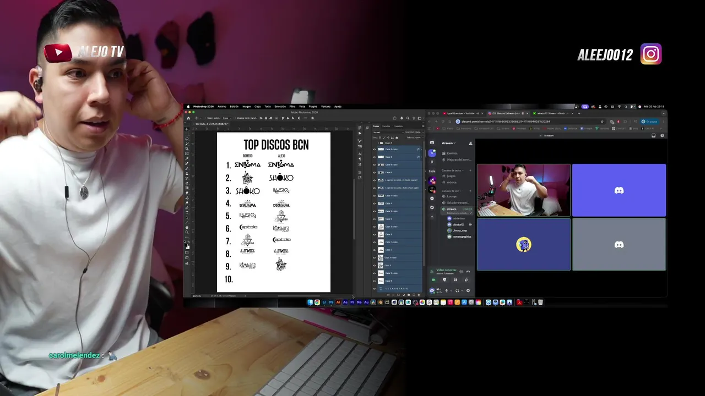The width and height of the screenshot is (705, 396).
Task: Open align options gear icon
Action: point(312,118)
